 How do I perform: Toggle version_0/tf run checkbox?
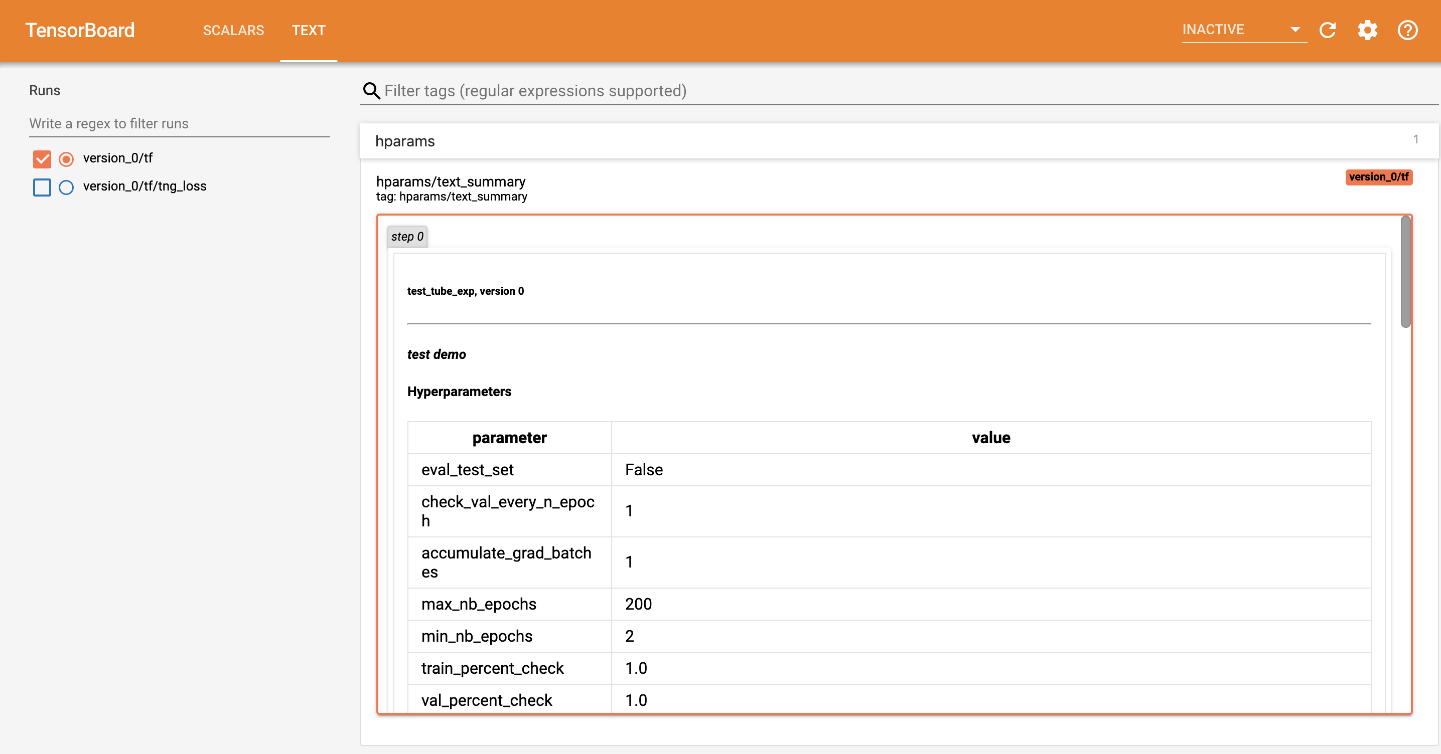pos(42,158)
